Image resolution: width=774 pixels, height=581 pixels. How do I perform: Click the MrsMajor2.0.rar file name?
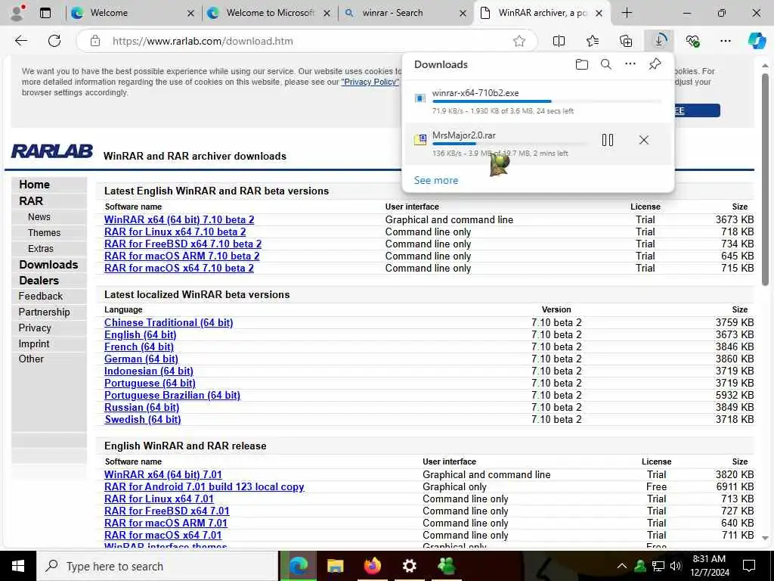464,135
